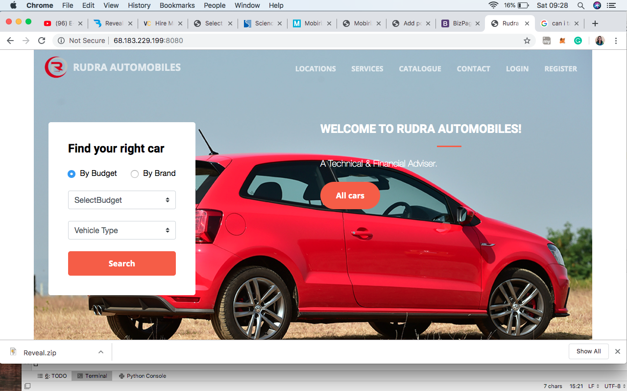This screenshot has width=627, height=391.
Task: Open Chrome's three-dot menu
Action: tap(616, 41)
